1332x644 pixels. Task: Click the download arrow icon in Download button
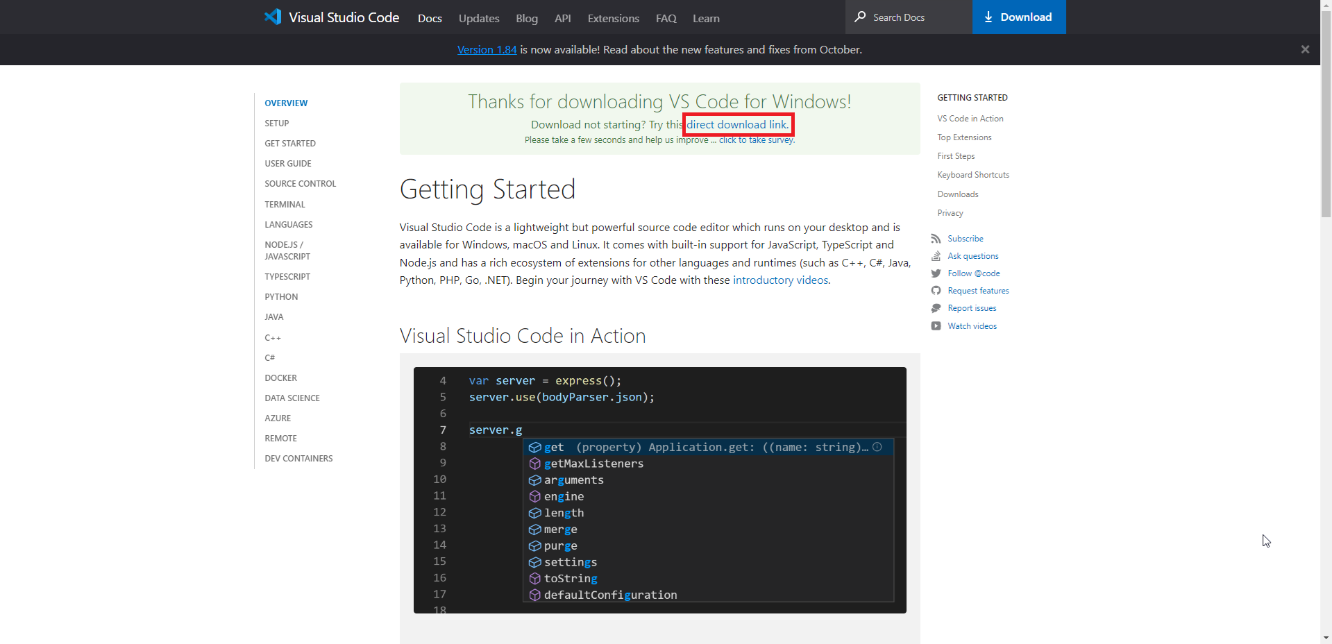(x=988, y=17)
